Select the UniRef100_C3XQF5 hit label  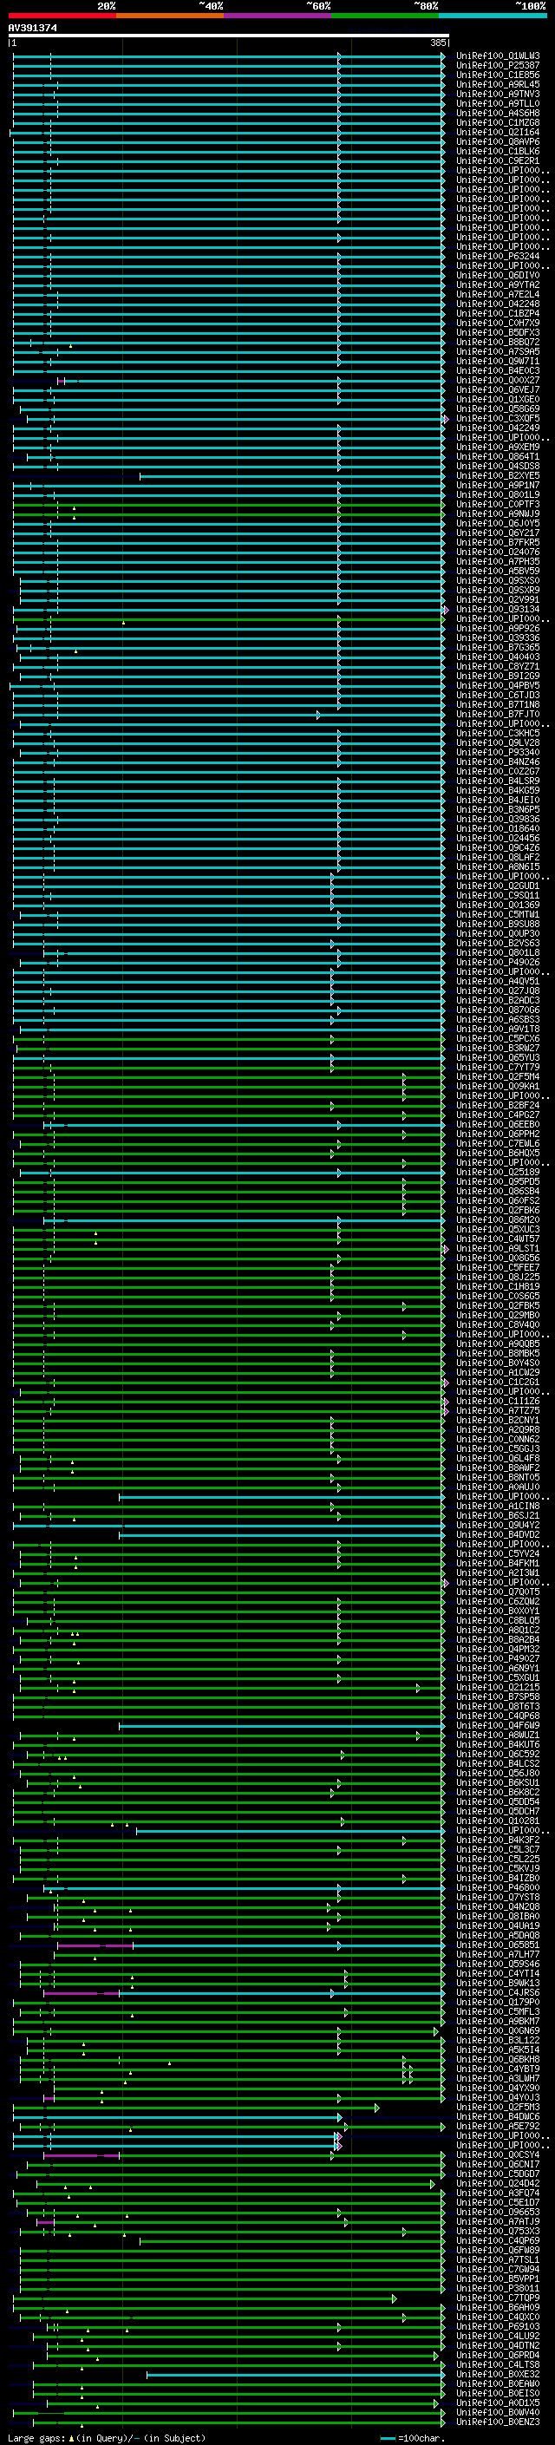pyautogui.click(x=498, y=419)
